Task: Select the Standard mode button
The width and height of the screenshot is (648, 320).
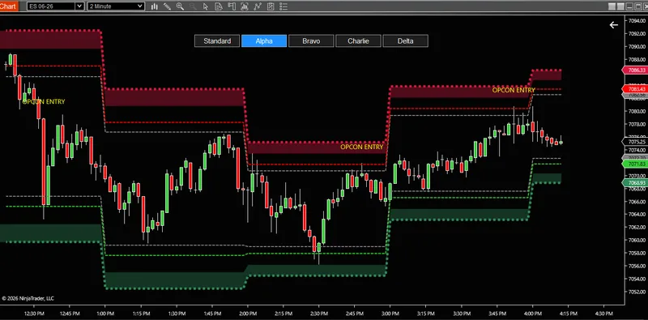Action: [x=217, y=41]
